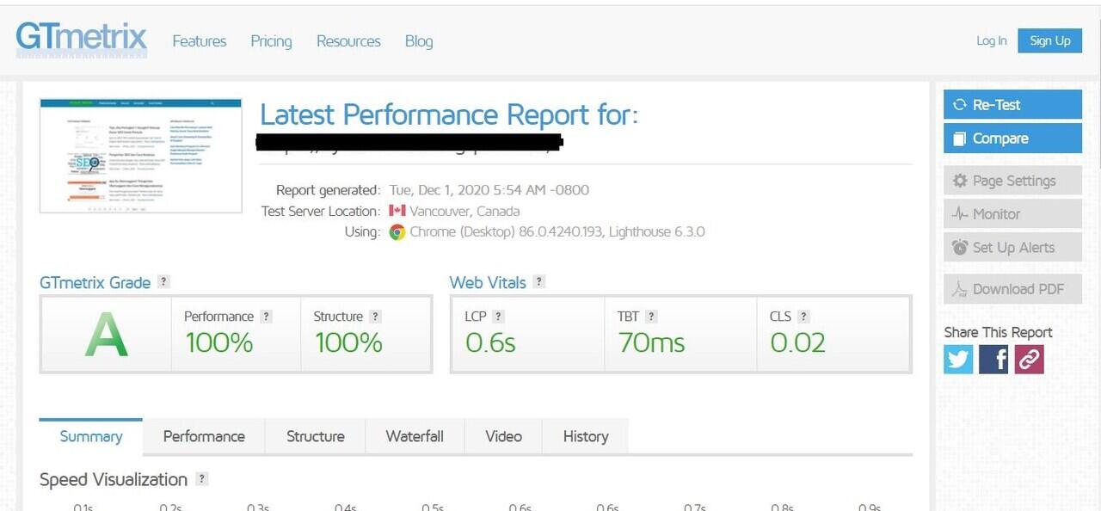Switch to the Structure tab
The height and width of the screenshot is (511, 1101).
point(316,436)
